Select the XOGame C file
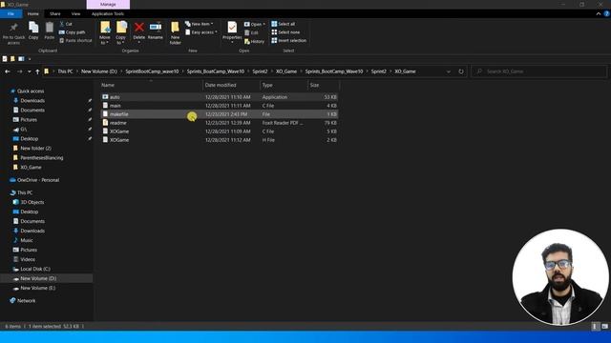The width and height of the screenshot is (611, 343). (x=220, y=131)
